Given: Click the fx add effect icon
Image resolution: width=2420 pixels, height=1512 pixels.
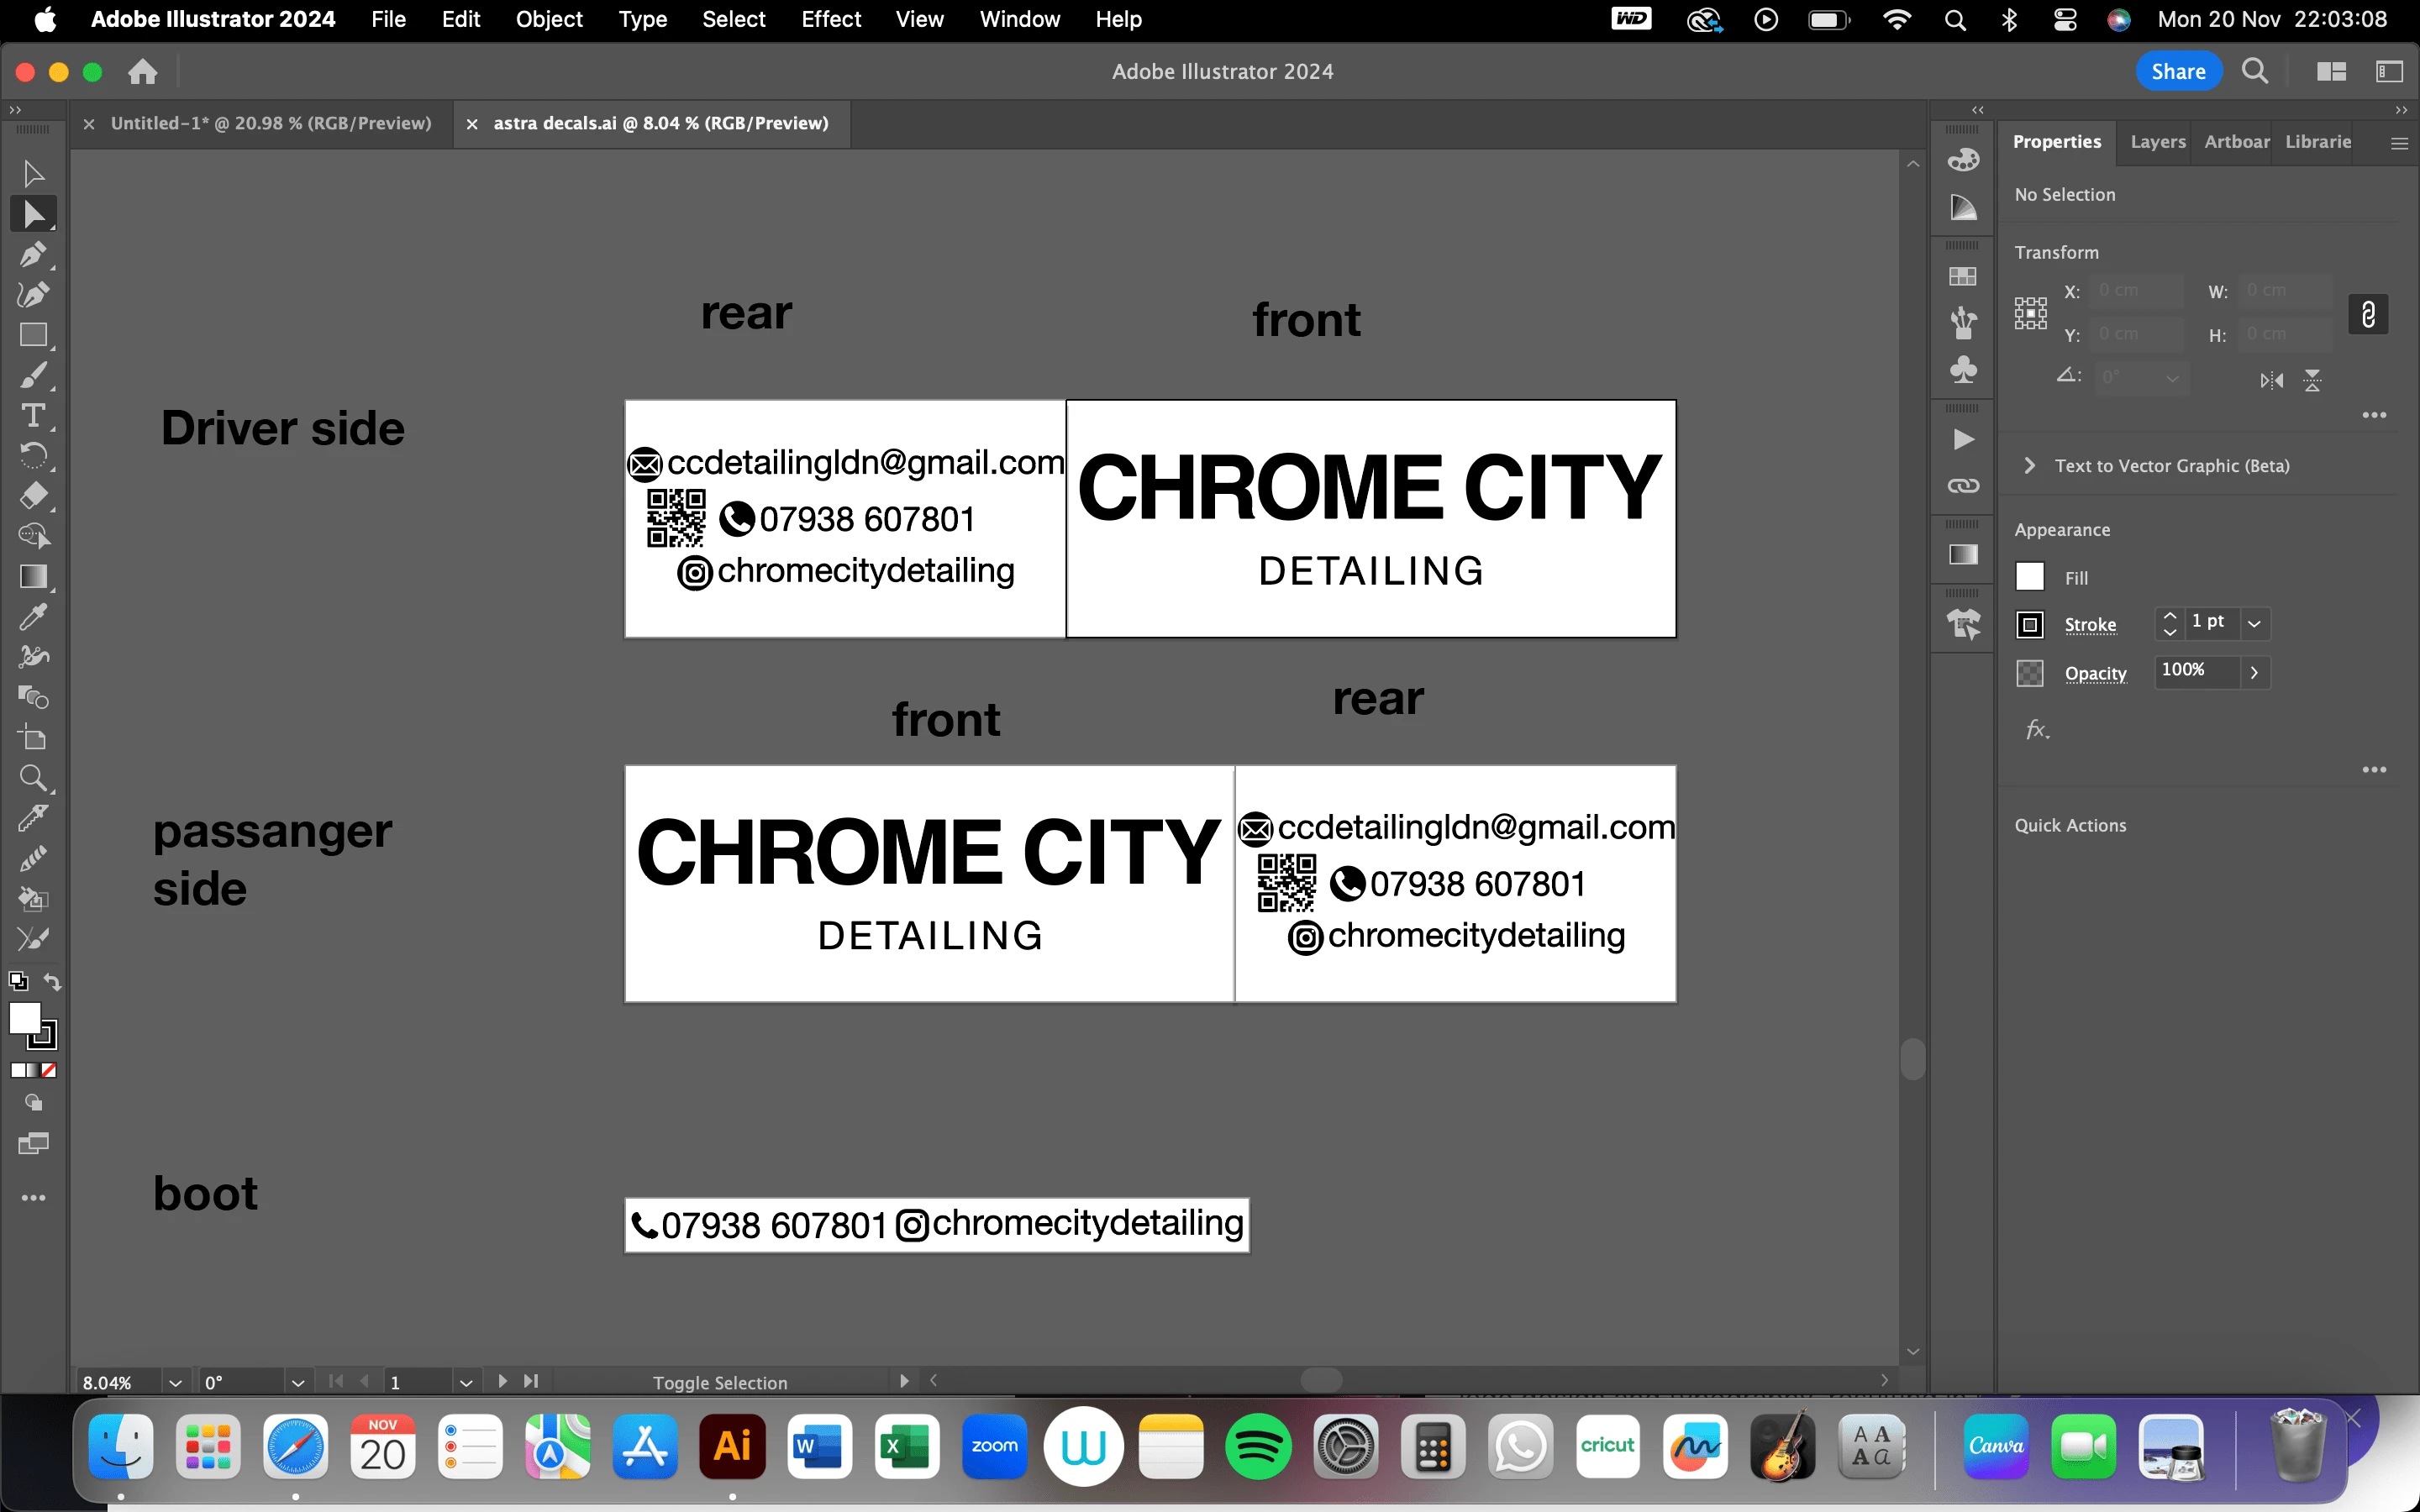Looking at the screenshot, I should click(2037, 730).
